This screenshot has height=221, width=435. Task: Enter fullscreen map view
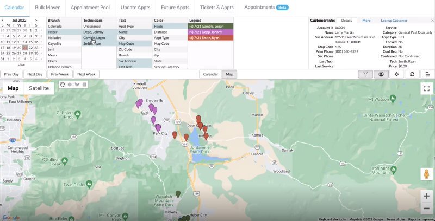pos(427,88)
